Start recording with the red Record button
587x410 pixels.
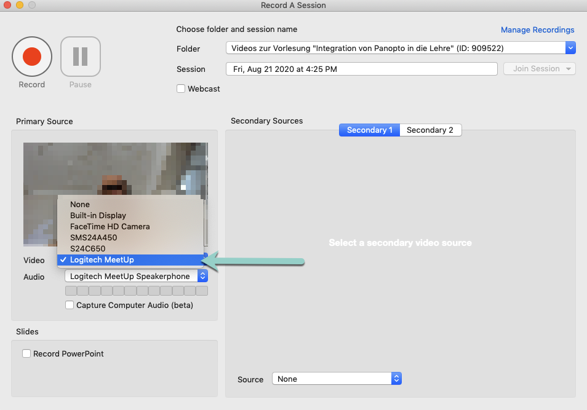click(32, 57)
